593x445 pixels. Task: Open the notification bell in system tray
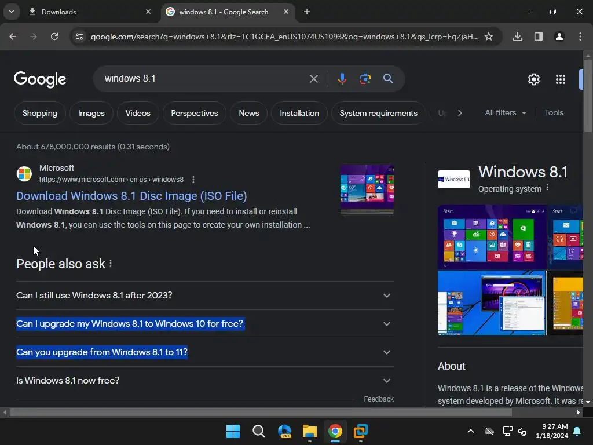pos(577,431)
